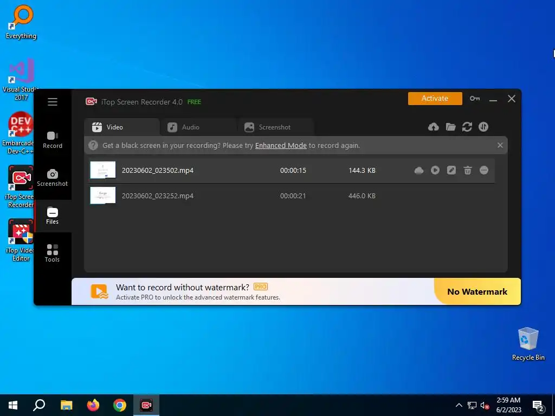Click the question mark help icon
This screenshot has width=555, height=416.
93,145
